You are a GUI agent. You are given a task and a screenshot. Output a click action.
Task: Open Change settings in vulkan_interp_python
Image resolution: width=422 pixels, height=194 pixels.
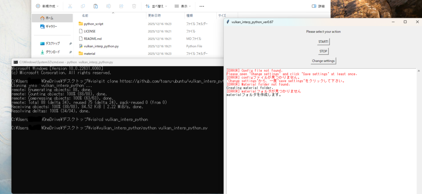[x=324, y=61]
